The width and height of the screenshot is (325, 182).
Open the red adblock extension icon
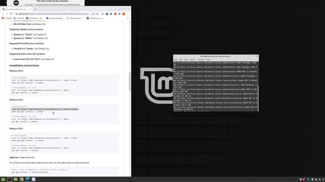(x=115, y=14)
